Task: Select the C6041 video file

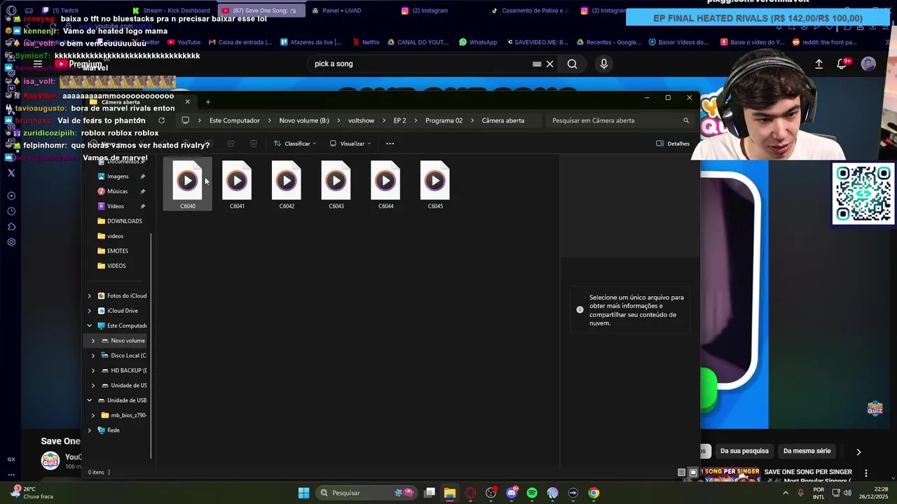Action: (237, 185)
